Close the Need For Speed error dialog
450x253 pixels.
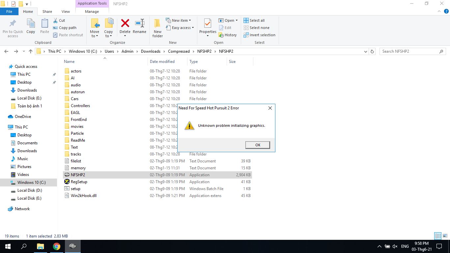[270, 108]
